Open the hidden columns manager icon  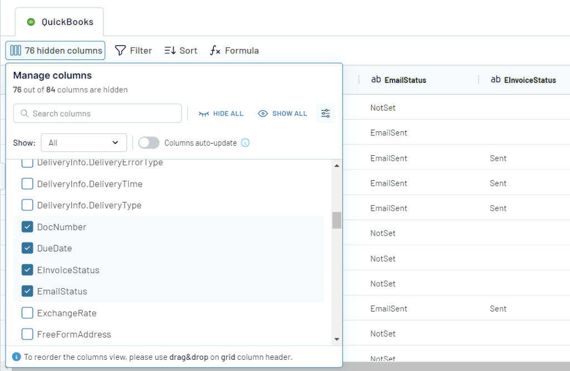pyautogui.click(x=17, y=51)
